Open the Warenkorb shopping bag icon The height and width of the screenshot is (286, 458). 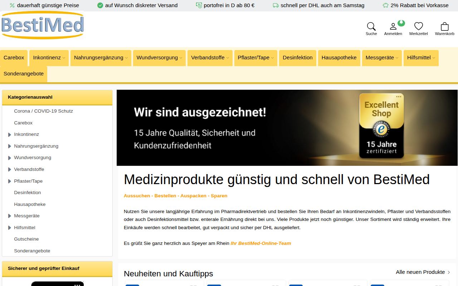pos(445,26)
